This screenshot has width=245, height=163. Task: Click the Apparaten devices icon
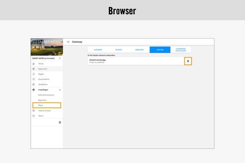[x=33, y=69]
